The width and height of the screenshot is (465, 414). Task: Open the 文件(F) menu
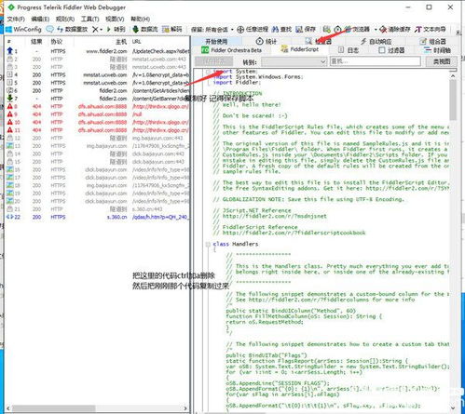click(16, 19)
